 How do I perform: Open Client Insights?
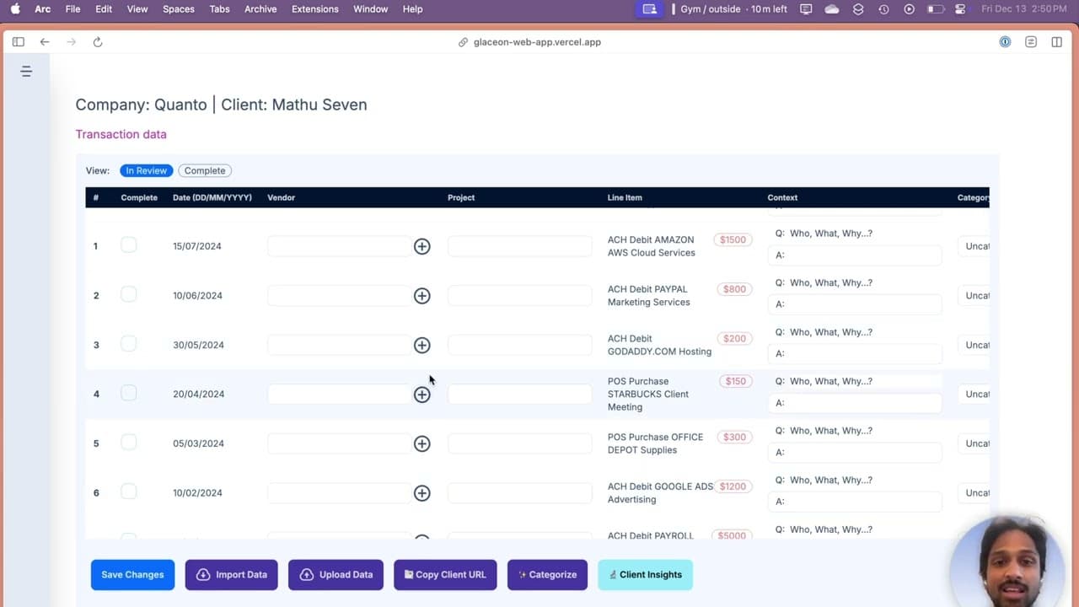(646, 575)
